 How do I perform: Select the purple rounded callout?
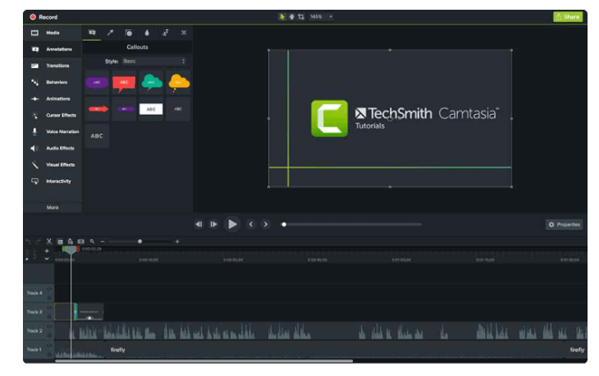(97, 82)
